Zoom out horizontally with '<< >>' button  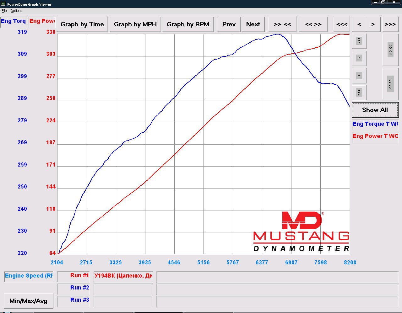(x=313, y=24)
